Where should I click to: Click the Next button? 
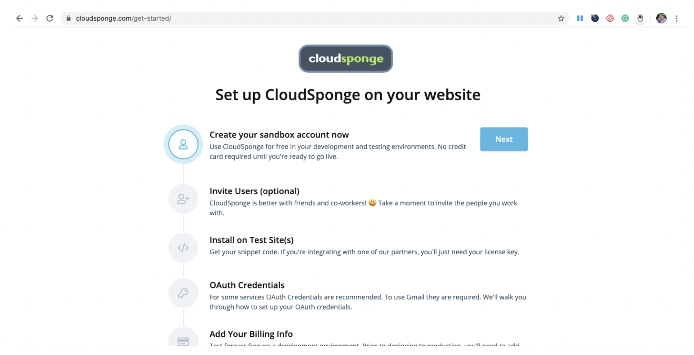tap(503, 139)
